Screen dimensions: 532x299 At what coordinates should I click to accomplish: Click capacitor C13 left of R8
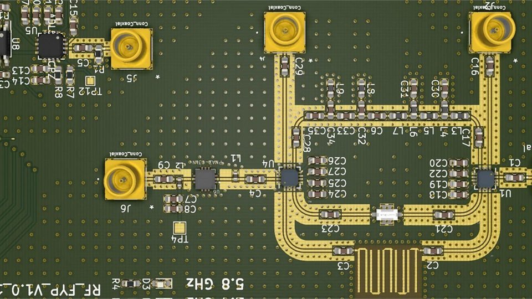(40, 70)
